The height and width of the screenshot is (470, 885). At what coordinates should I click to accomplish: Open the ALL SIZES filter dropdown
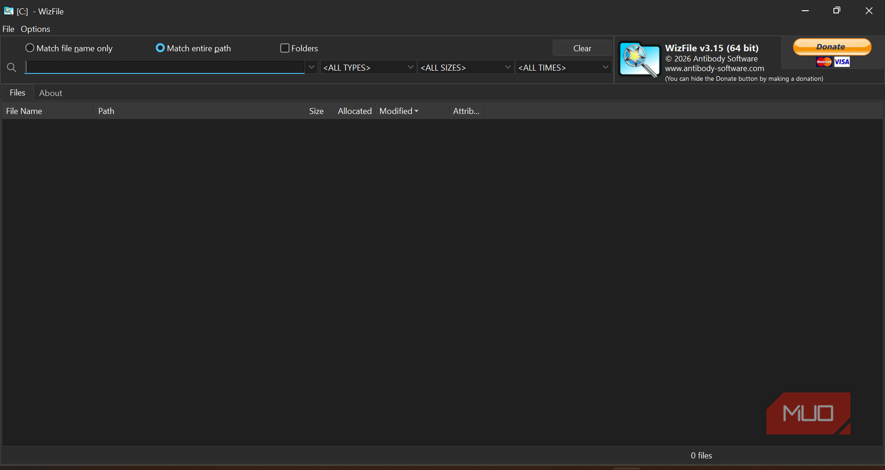pos(466,68)
